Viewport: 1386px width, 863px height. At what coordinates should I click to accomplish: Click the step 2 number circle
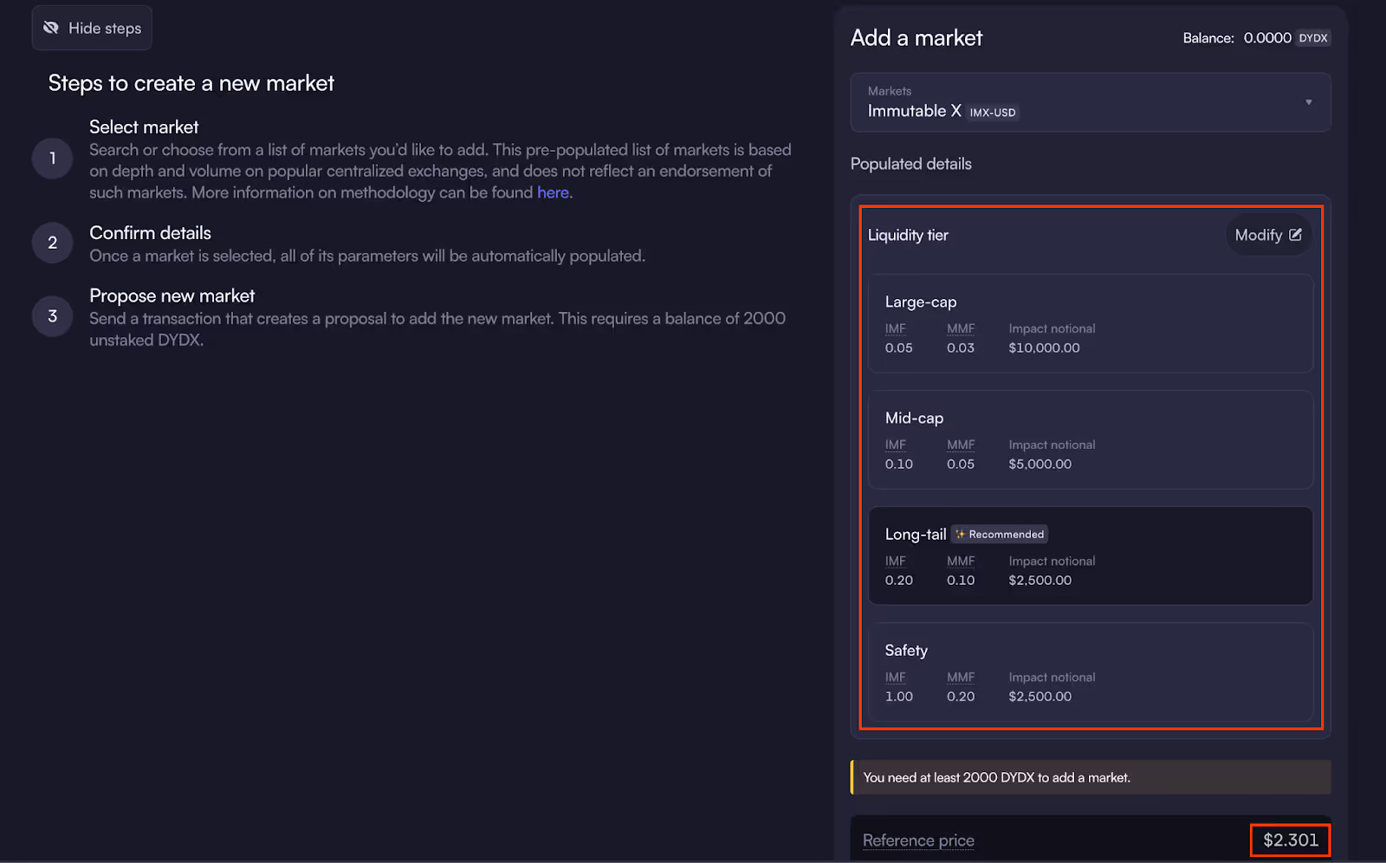(53, 243)
